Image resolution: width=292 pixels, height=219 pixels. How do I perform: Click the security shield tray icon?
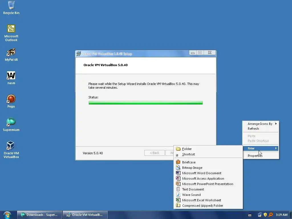click(265, 215)
